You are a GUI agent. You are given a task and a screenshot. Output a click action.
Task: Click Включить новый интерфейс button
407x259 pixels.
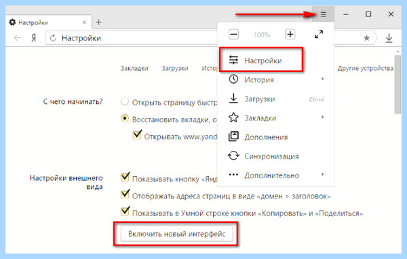(177, 234)
